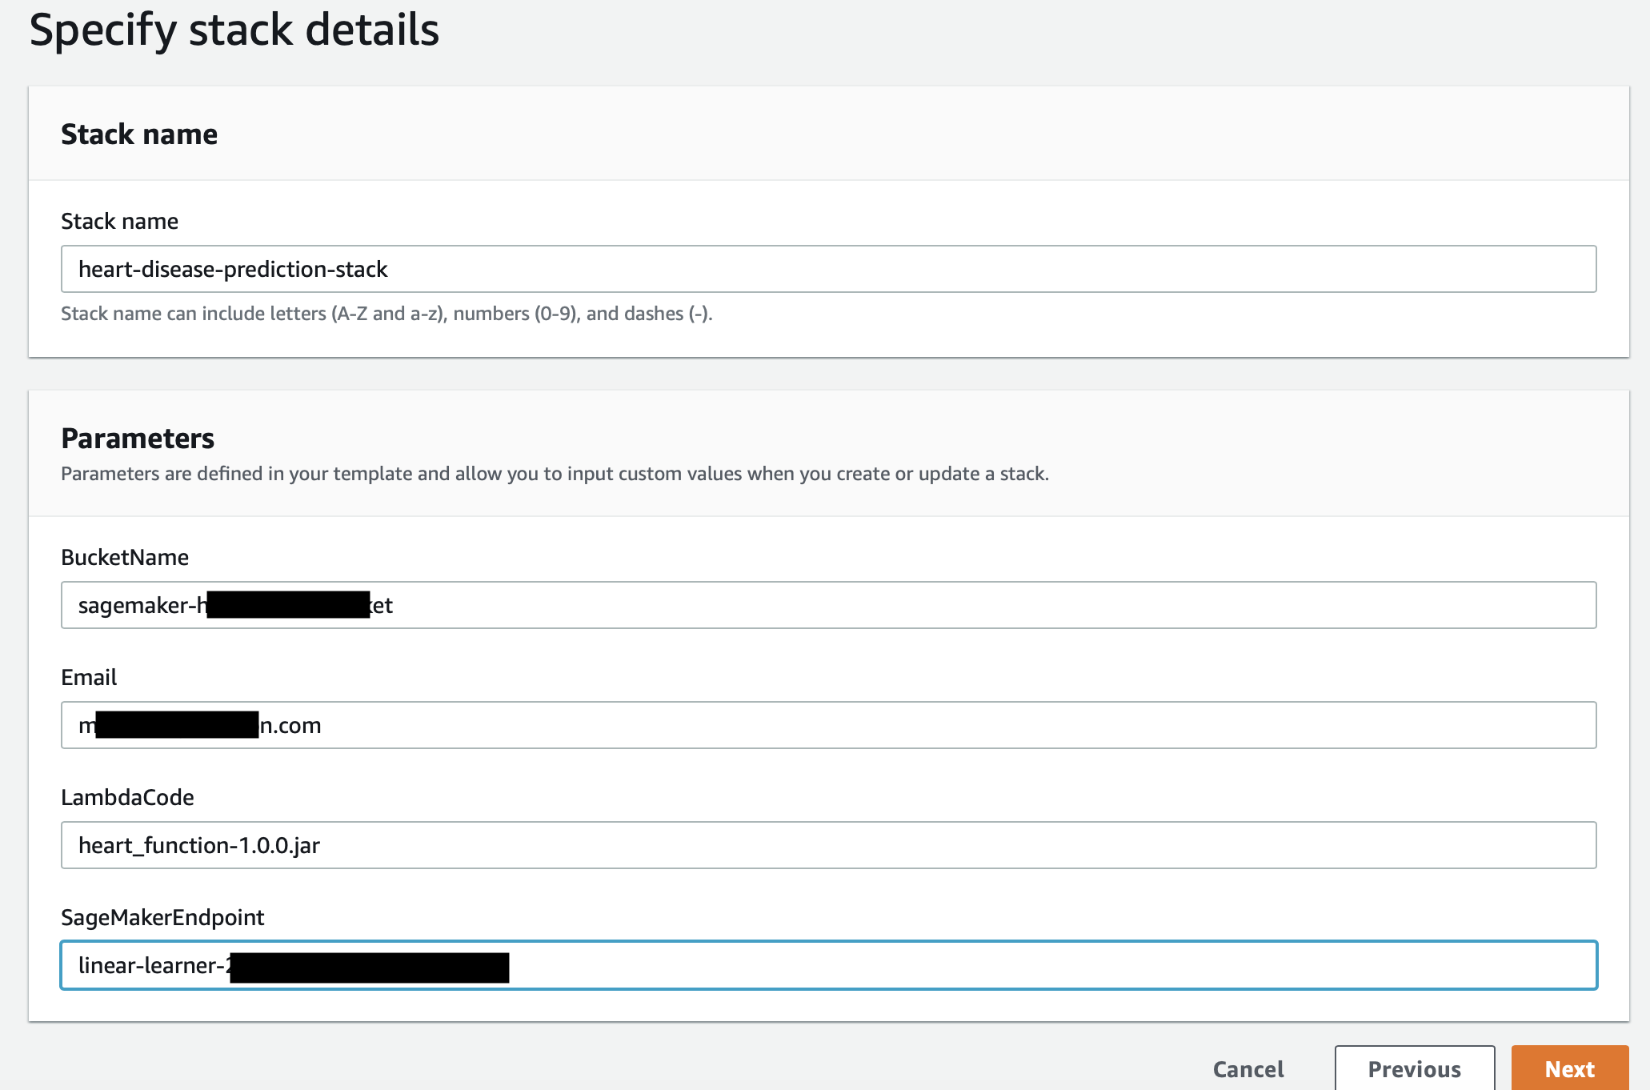Click the Previous button
The width and height of the screenshot is (1650, 1090).
tap(1414, 1068)
